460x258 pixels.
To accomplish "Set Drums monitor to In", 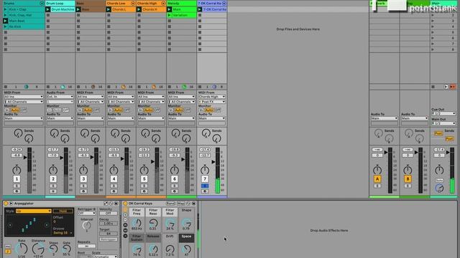I will click(x=7, y=110).
